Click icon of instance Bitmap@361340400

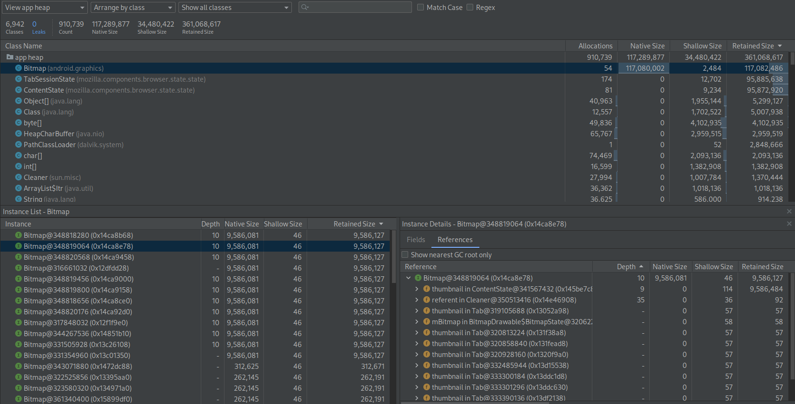coord(19,399)
